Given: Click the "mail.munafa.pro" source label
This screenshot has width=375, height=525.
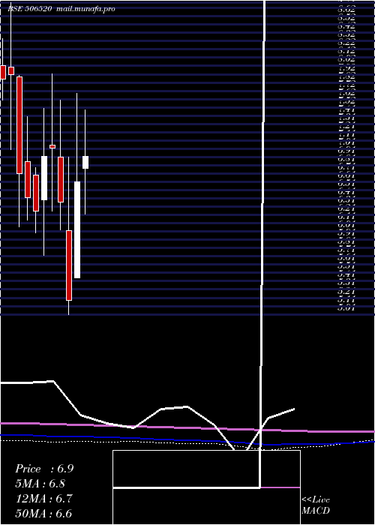Looking at the screenshot, I should click(86, 9).
